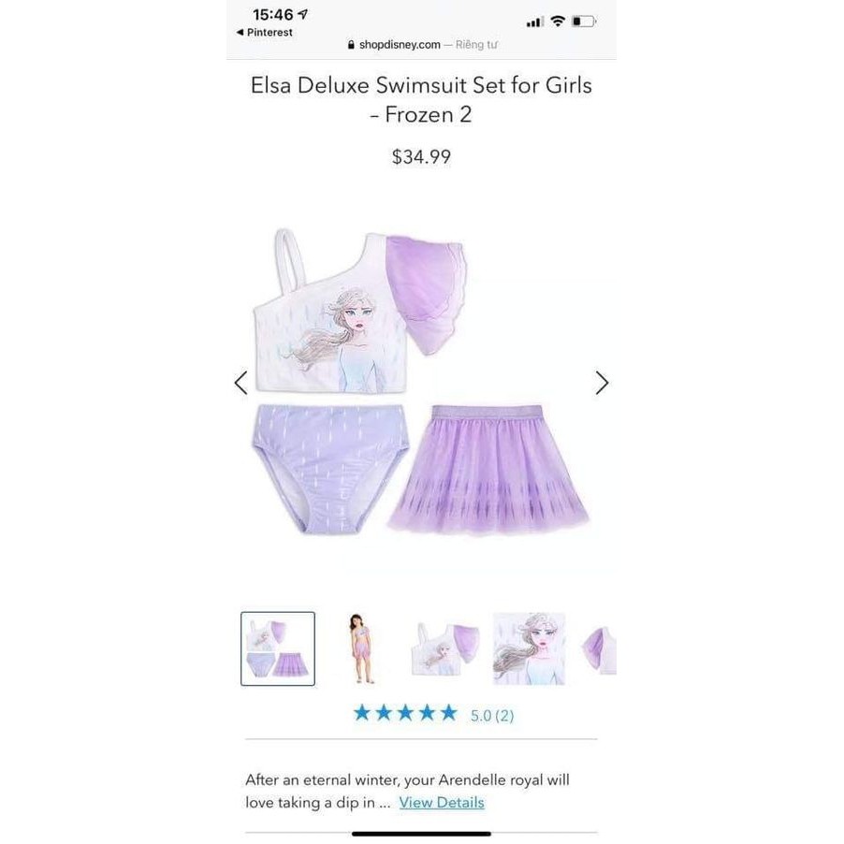The height and width of the screenshot is (844, 844).
Task: Select the Elsa artwork close-up thumbnail
Action: click(x=529, y=648)
